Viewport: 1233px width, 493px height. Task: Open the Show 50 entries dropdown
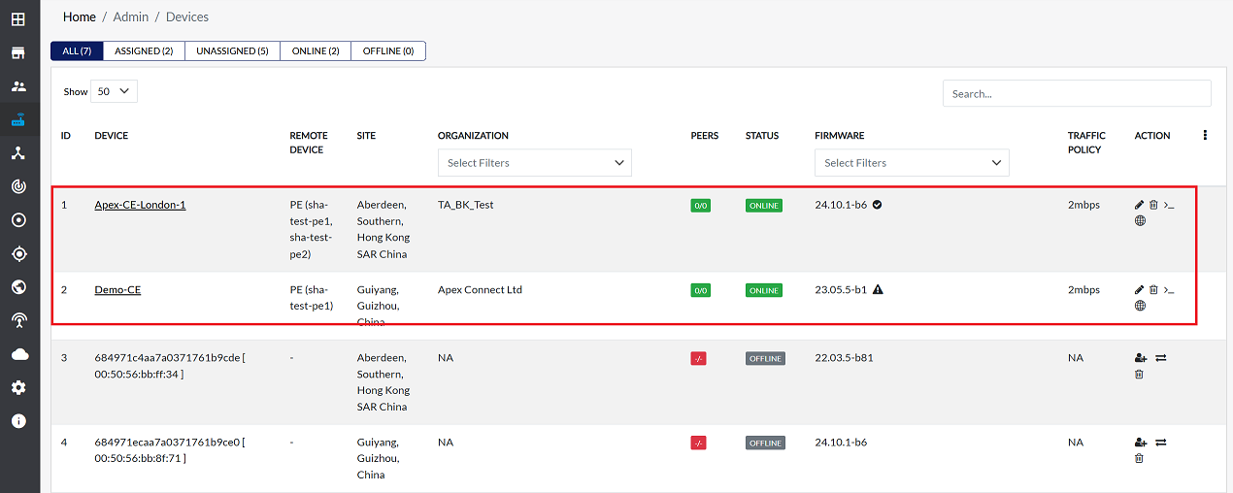[114, 91]
